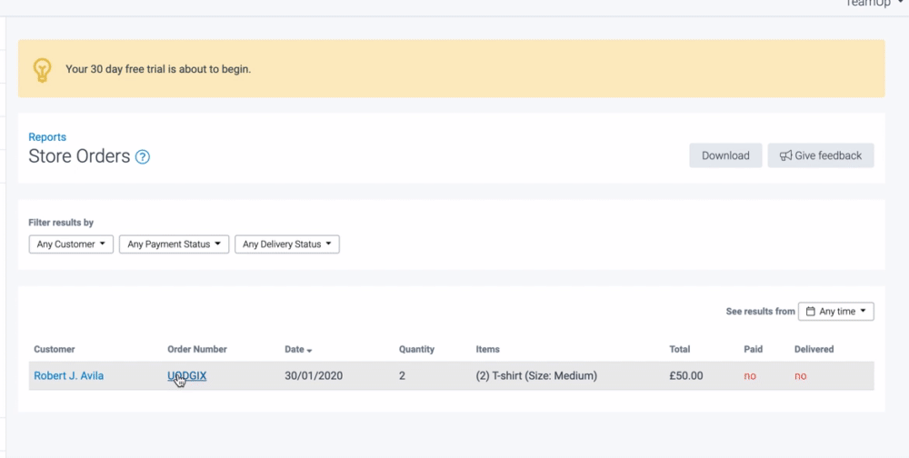Open order number UODGIX

click(x=187, y=375)
